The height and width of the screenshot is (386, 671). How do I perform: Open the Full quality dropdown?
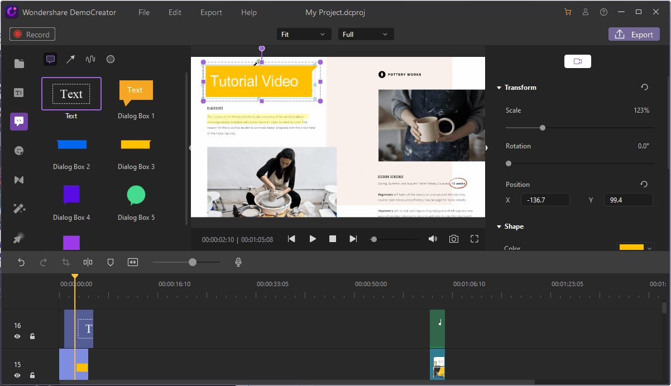pos(366,35)
